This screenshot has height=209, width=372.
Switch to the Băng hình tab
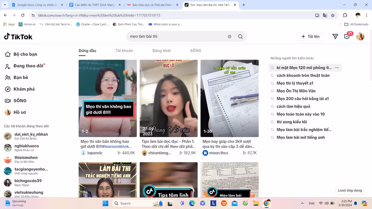(x=161, y=51)
